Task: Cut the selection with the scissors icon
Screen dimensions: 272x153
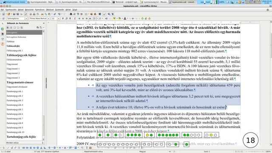Action: (42, 14)
